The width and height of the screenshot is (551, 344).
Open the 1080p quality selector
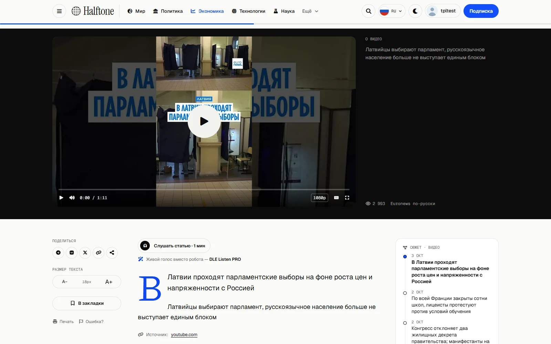click(320, 198)
